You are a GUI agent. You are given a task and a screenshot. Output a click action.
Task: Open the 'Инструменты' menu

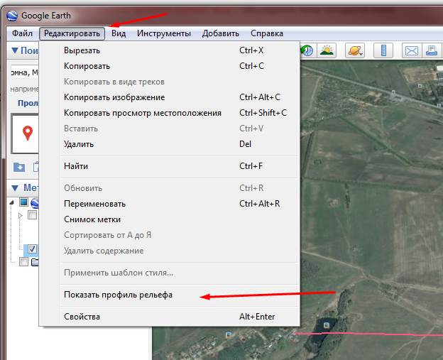[163, 33]
